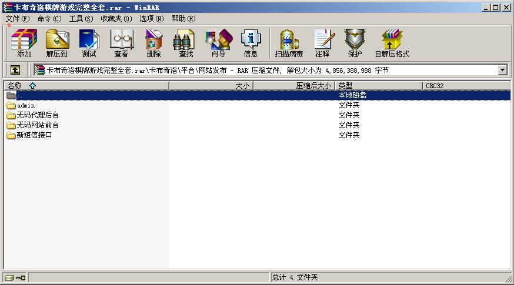Launch the 向导 (Wizard) tool
Viewport: 514px width, 285px height.
coord(218,43)
